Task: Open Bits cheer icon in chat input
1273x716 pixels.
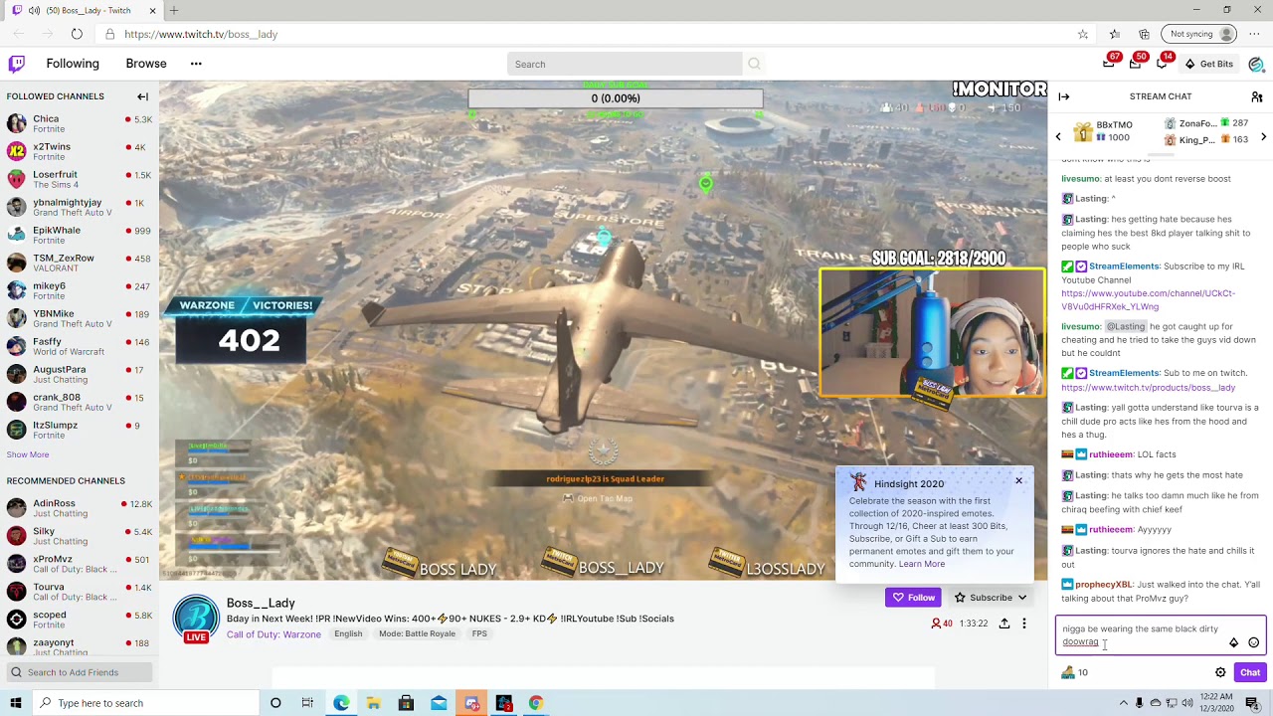Action: pos(1233,642)
